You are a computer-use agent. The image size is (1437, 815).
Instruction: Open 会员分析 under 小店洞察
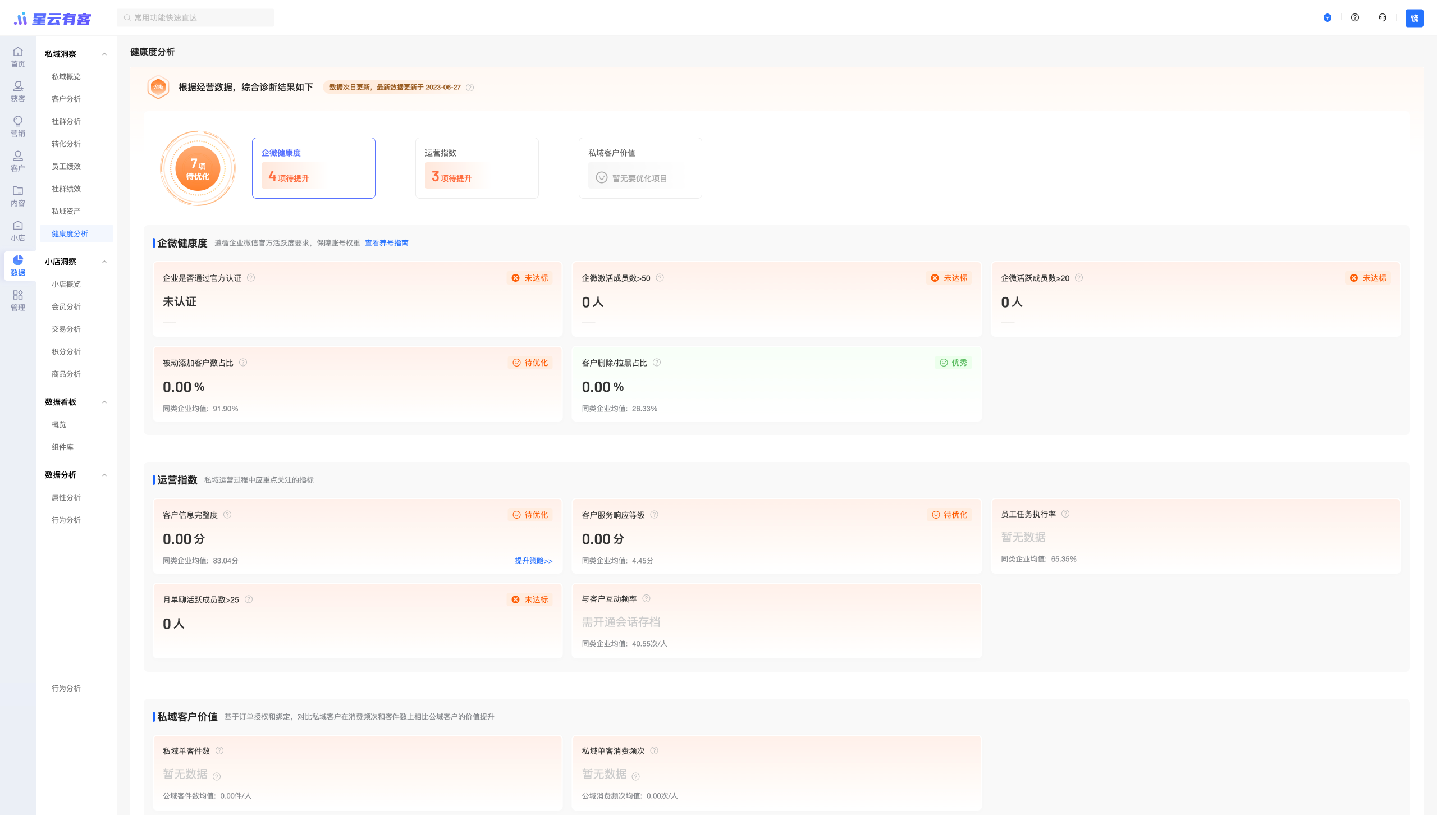coord(66,306)
